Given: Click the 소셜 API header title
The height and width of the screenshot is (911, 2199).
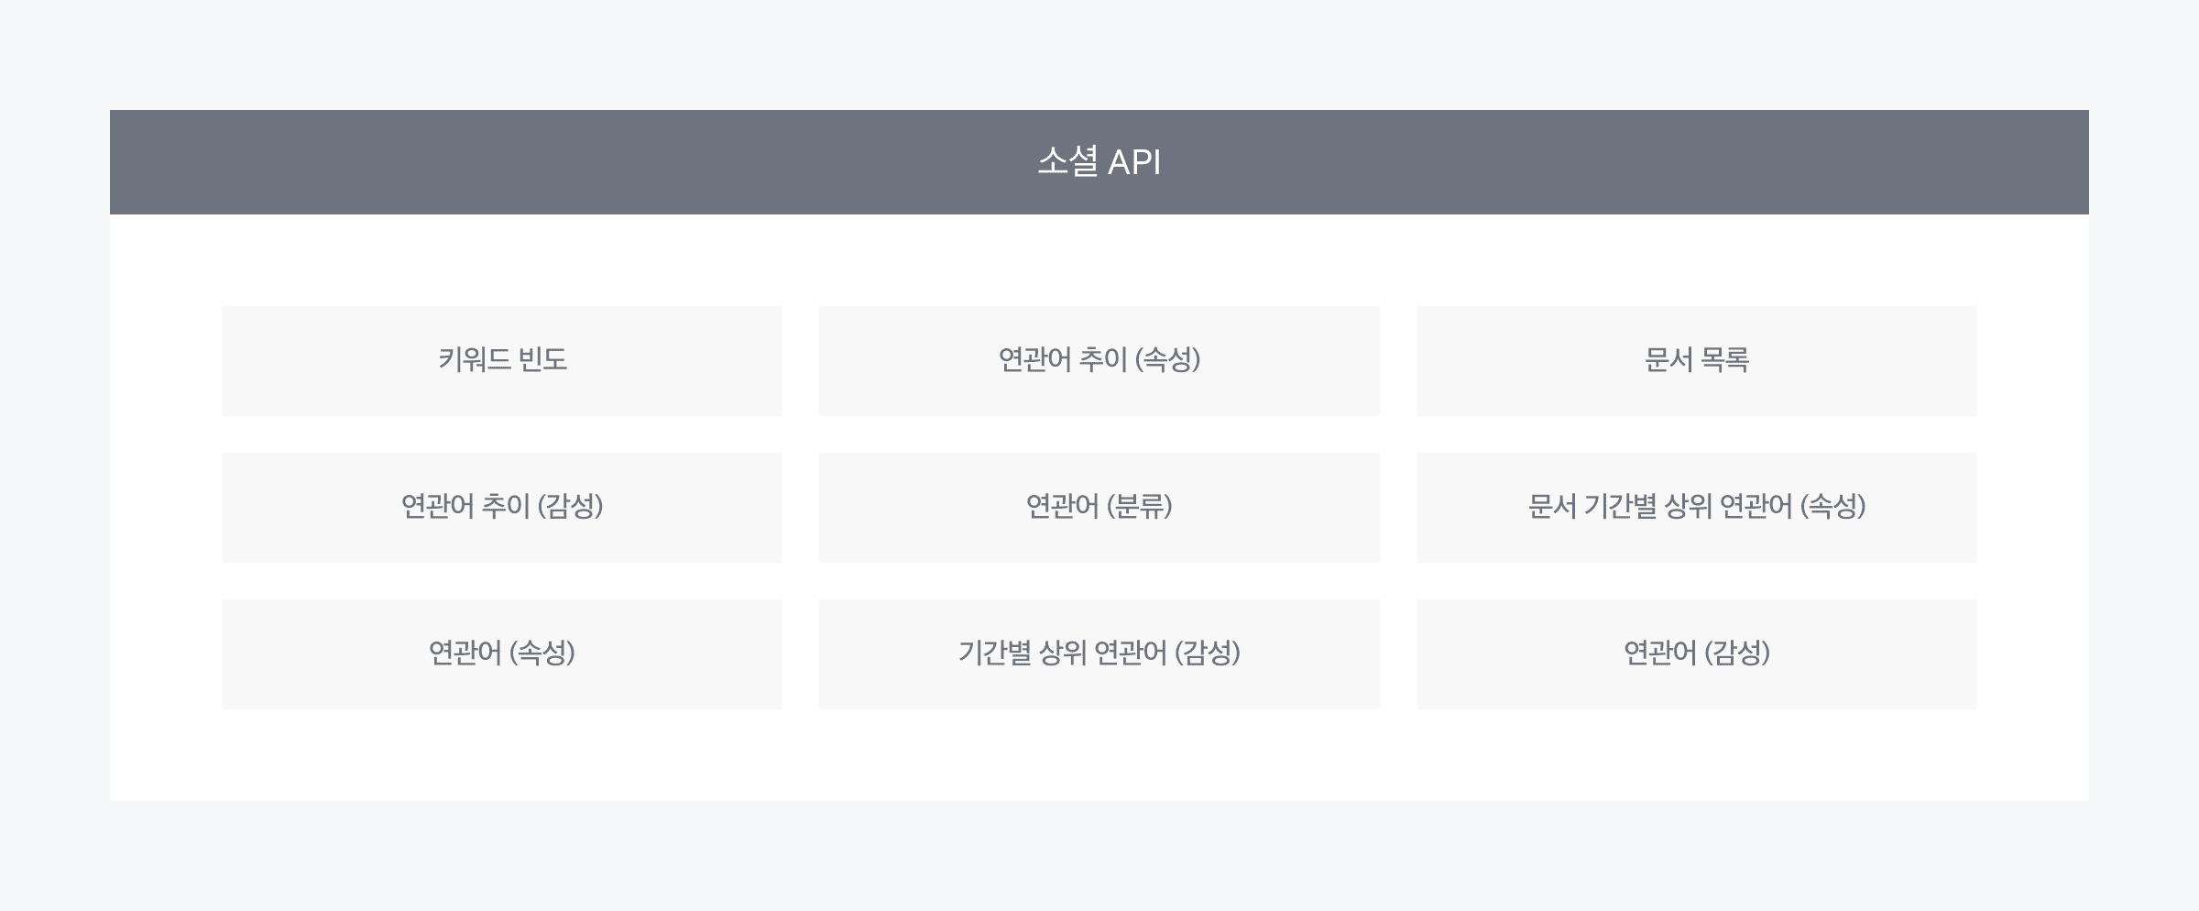Looking at the screenshot, I should pyautogui.click(x=1099, y=162).
